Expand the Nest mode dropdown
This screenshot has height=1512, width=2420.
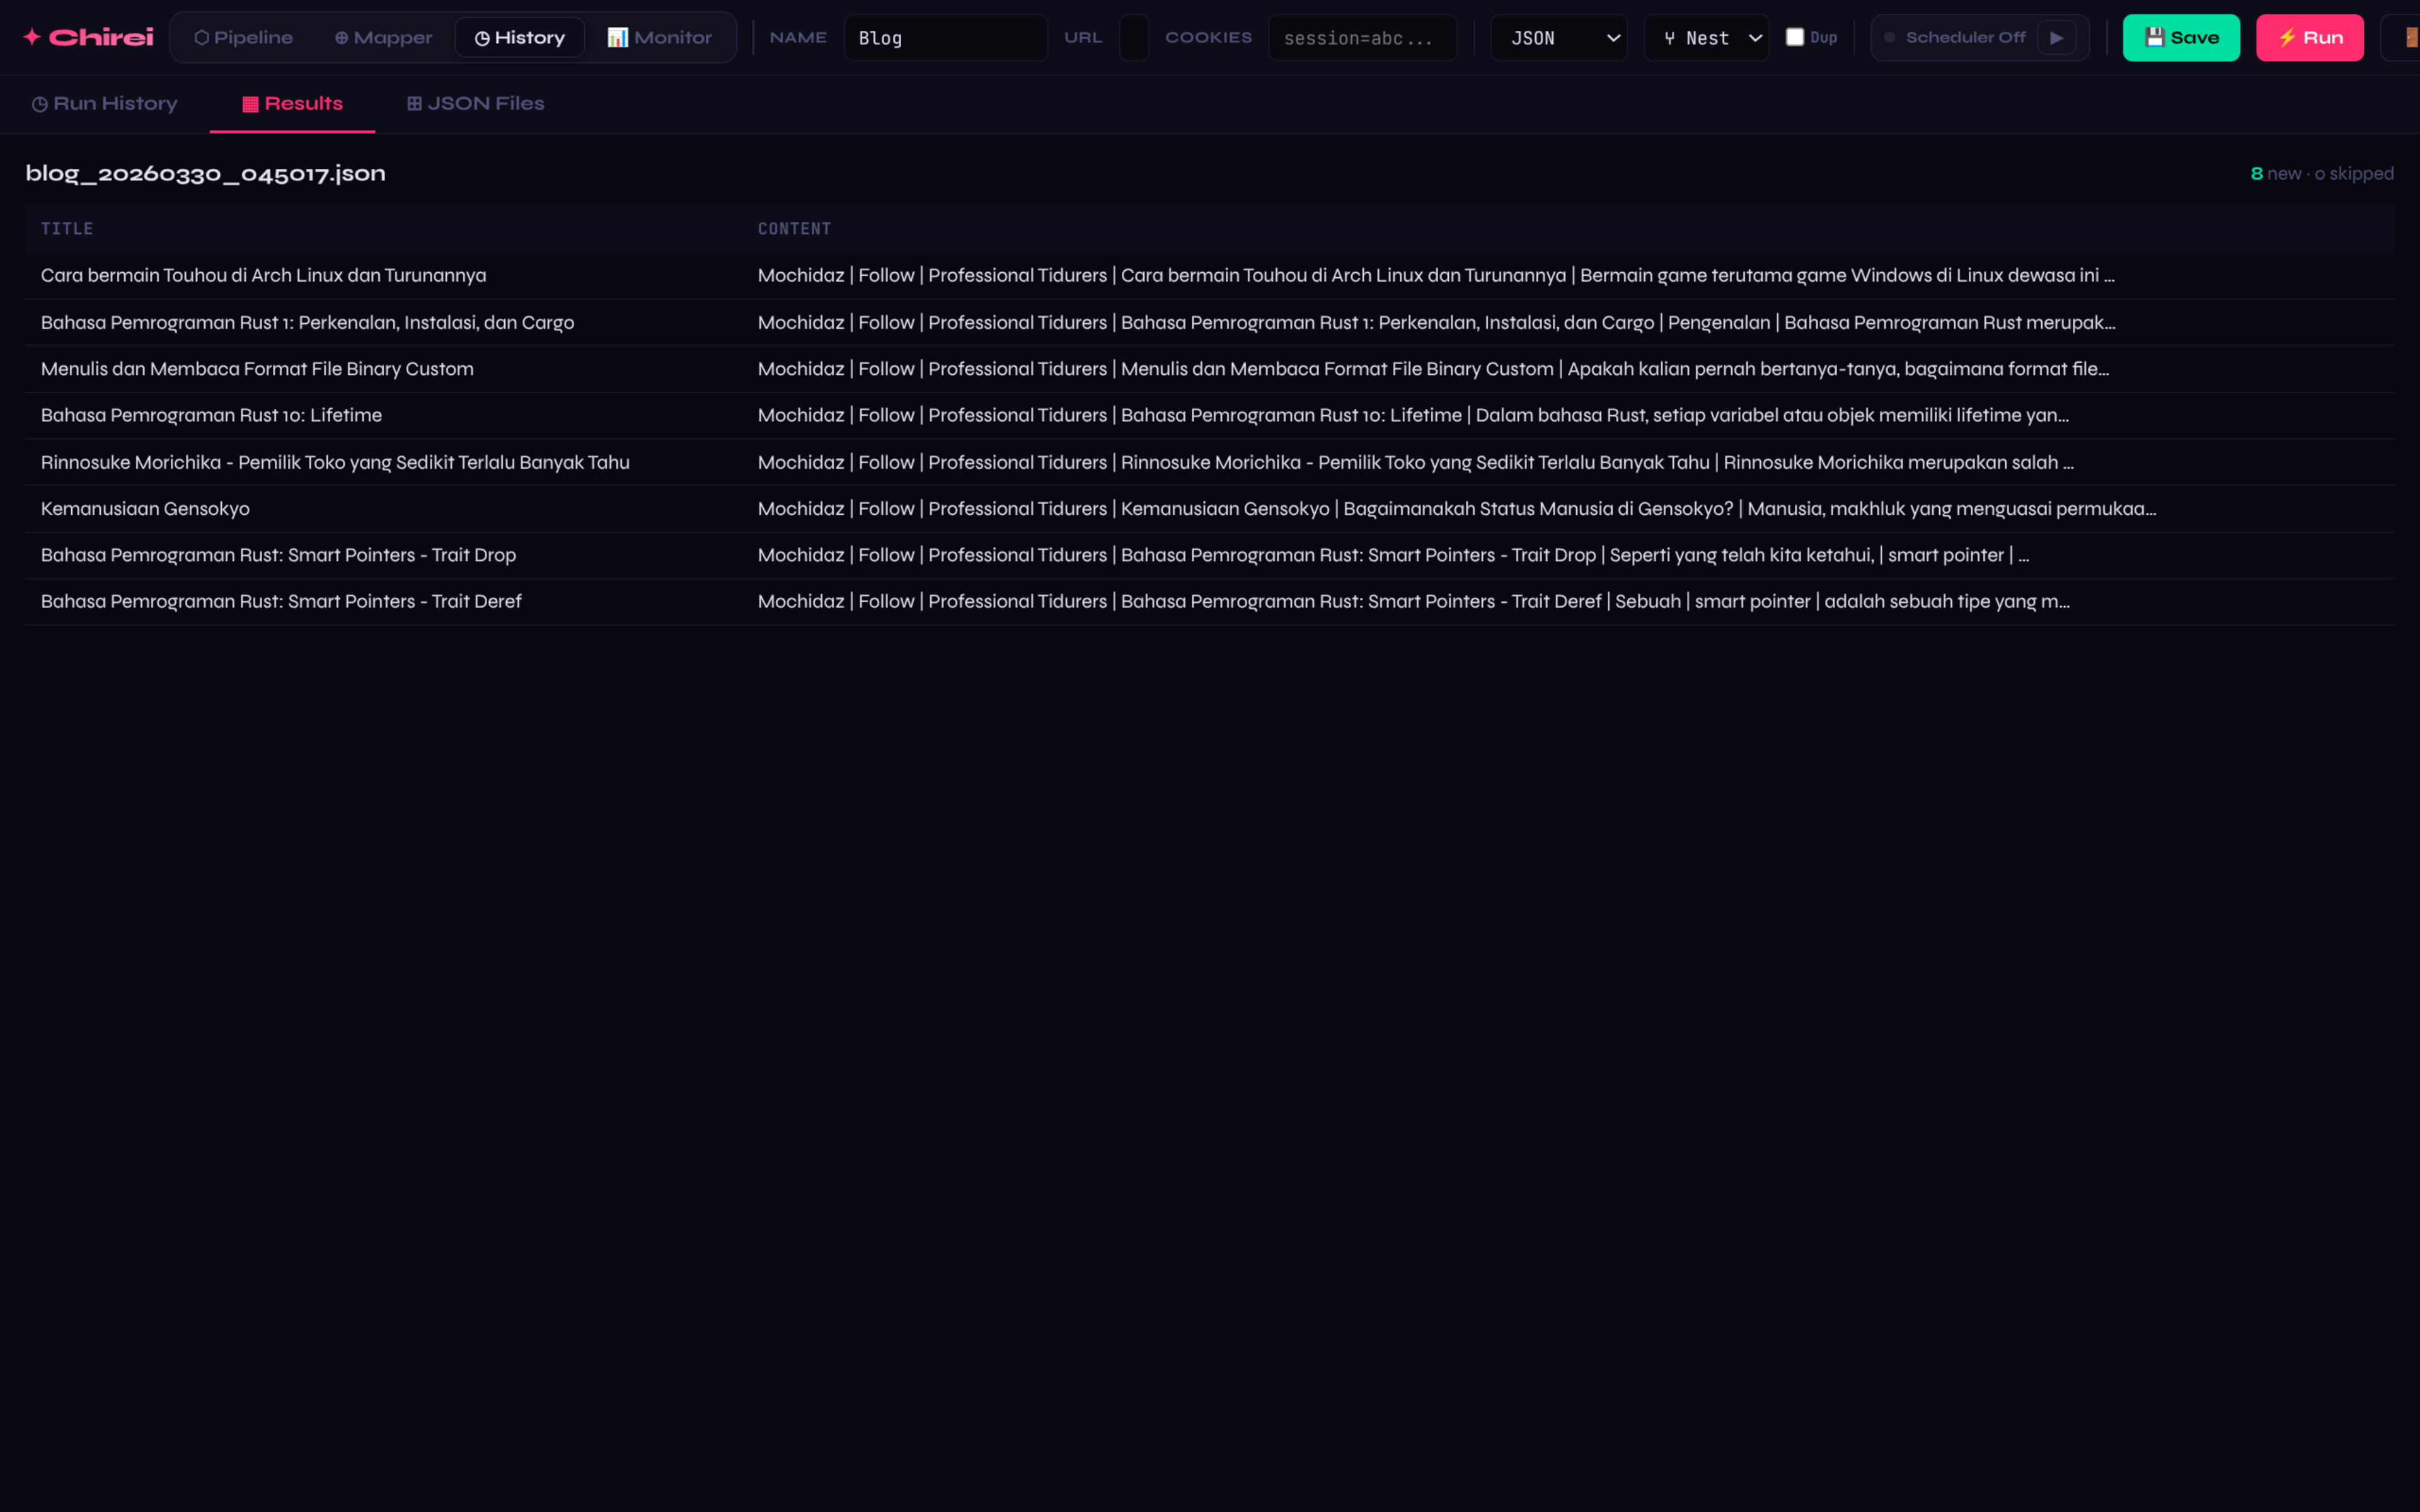pyautogui.click(x=1706, y=38)
